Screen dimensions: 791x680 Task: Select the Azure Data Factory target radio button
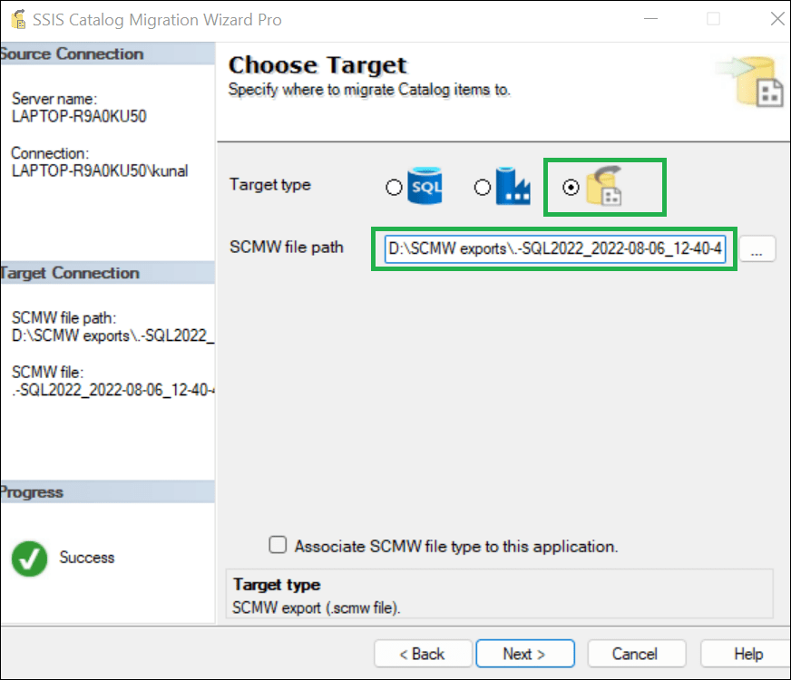(x=483, y=188)
